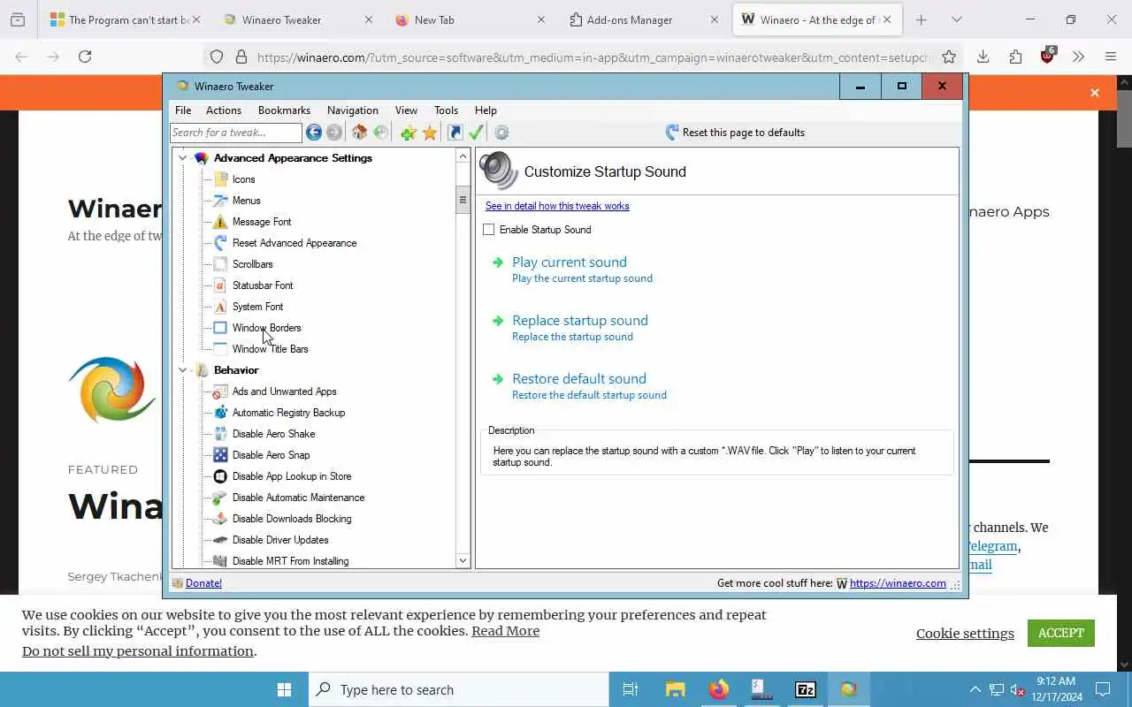
Task: Select Ads and Unwanted Apps
Action: 284,392
